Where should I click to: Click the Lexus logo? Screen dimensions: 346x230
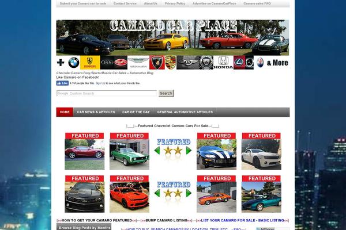(x=239, y=63)
